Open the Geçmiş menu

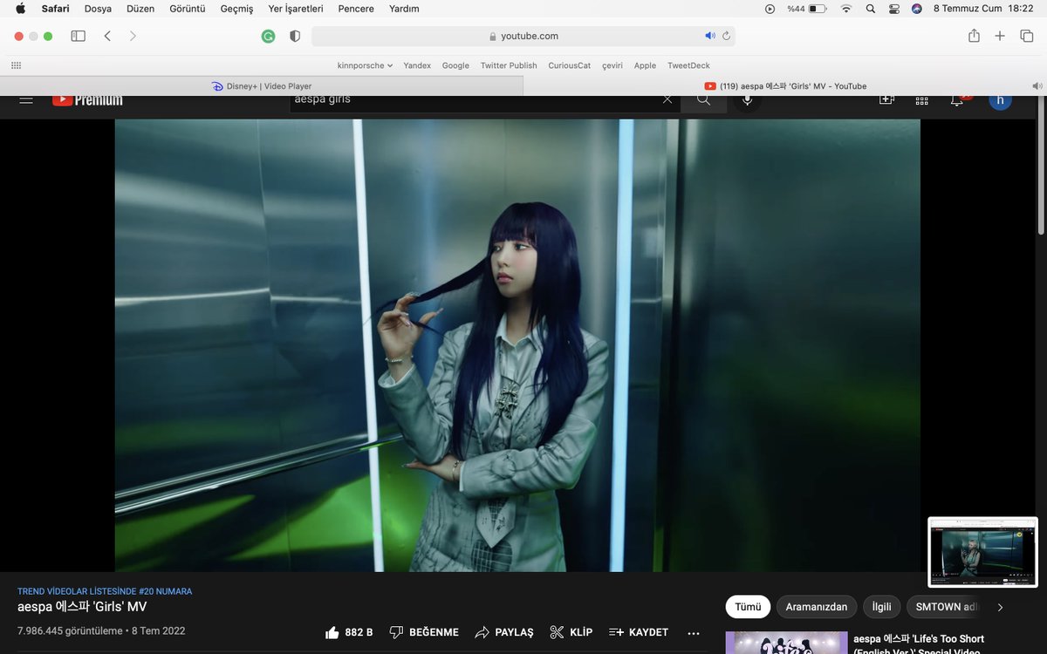[x=236, y=9]
